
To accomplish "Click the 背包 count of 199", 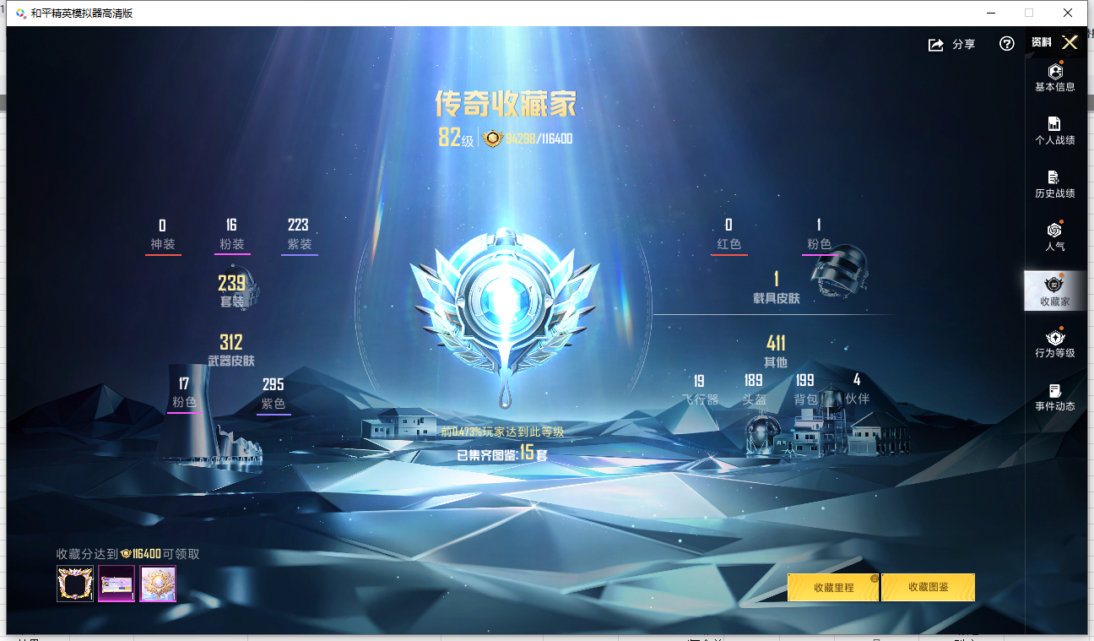I will click(x=805, y=381).
